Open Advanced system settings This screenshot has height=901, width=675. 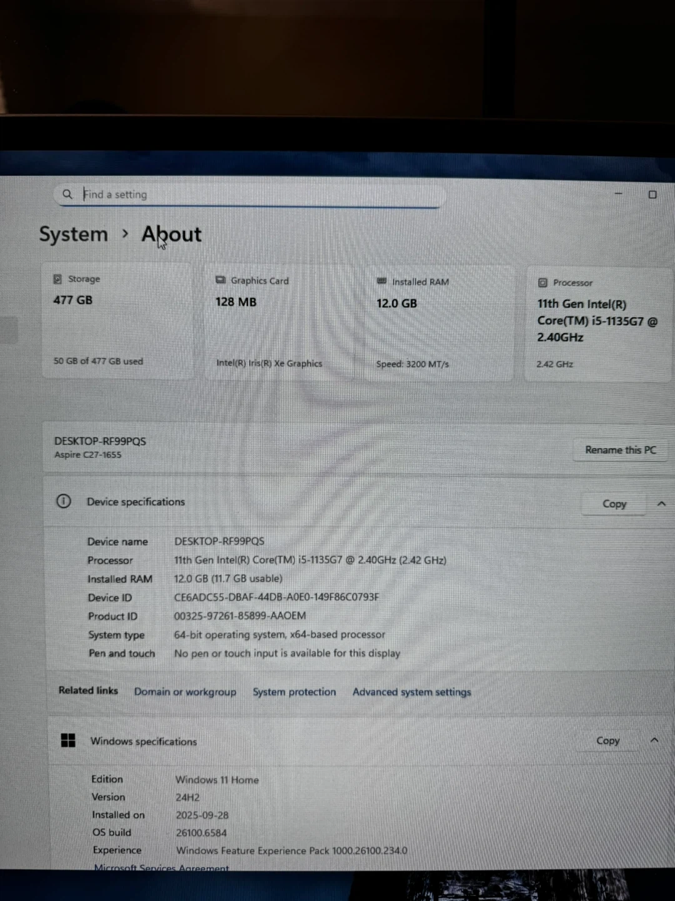click(411, 692)
